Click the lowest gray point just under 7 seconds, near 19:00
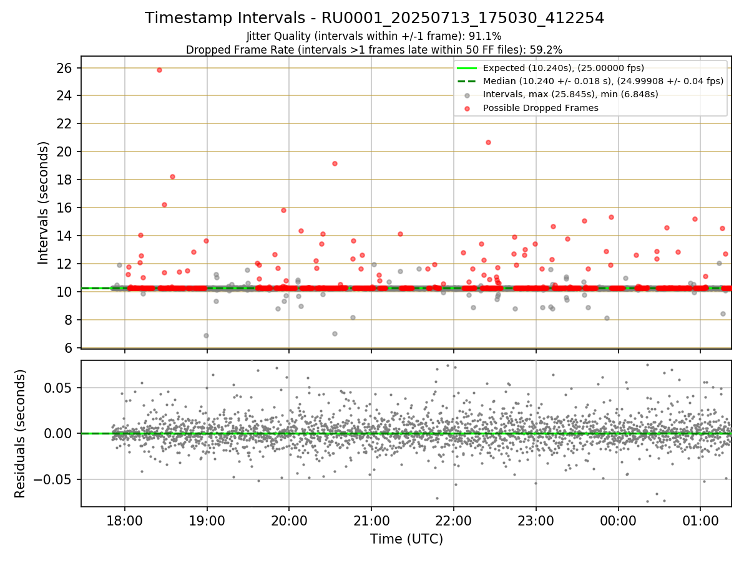The image size is (749, 561). (x=206, y=335)
